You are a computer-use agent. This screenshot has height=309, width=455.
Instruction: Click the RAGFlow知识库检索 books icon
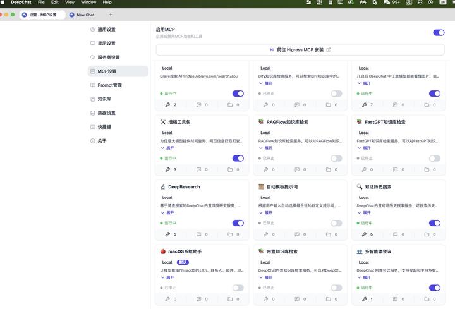261,121
